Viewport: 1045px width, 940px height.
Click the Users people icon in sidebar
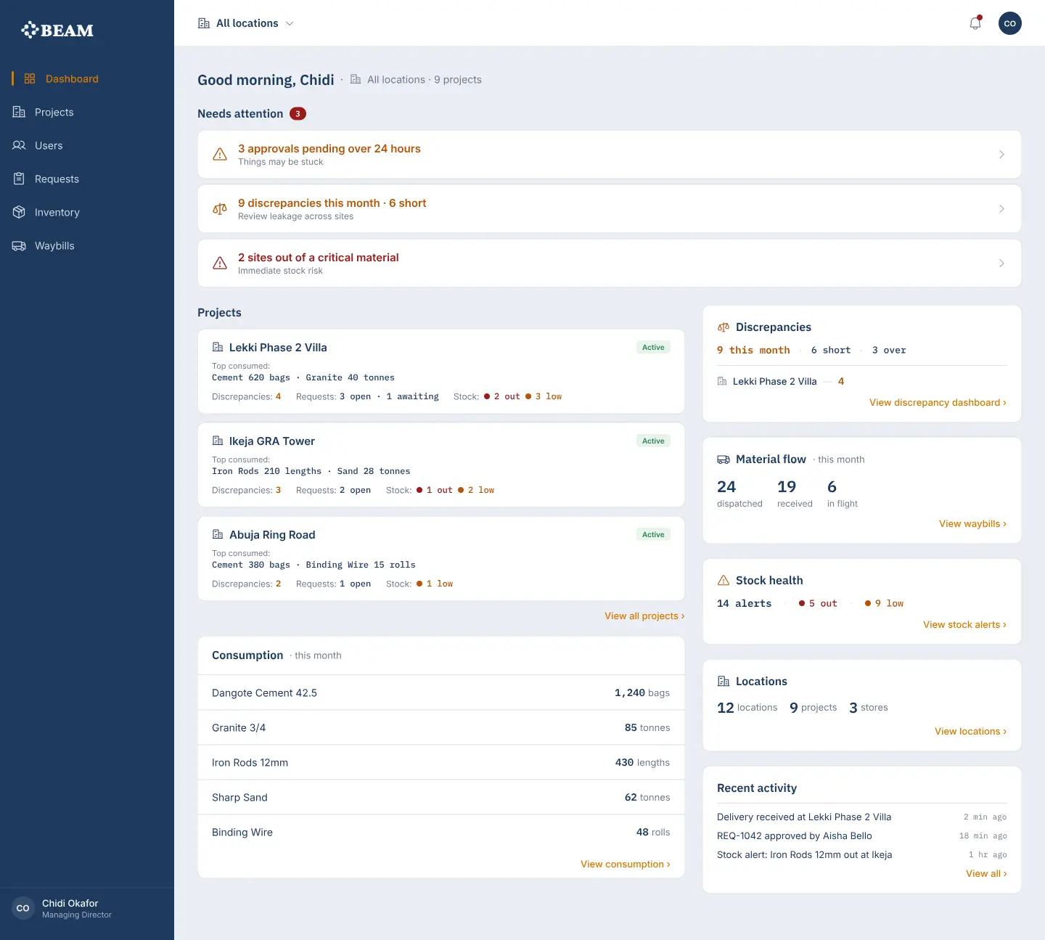pos(19,145)
